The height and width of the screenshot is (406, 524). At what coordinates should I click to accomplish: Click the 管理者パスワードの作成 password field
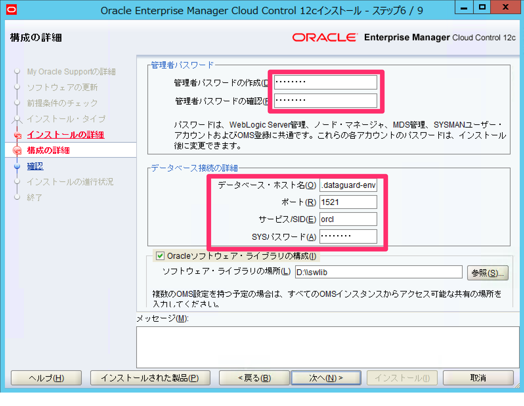coord(325,82)
